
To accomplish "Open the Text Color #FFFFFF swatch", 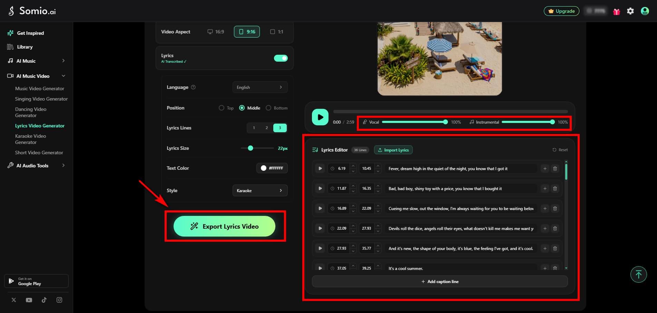I will coord(272,168).
